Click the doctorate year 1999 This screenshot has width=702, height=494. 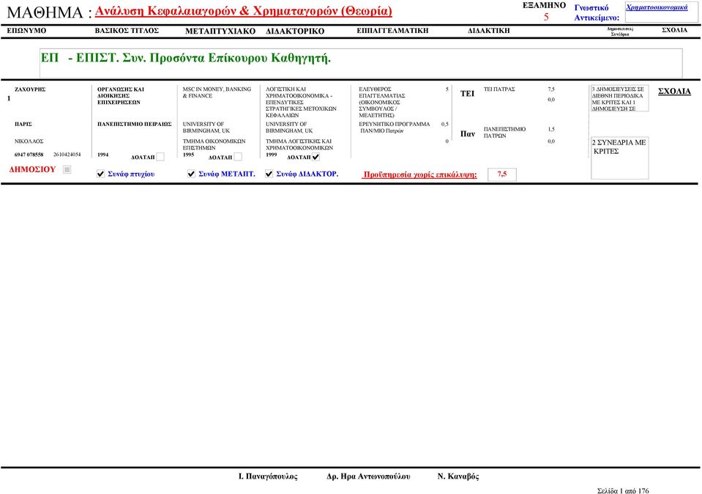pyautogui.click(x=272, y=155)
